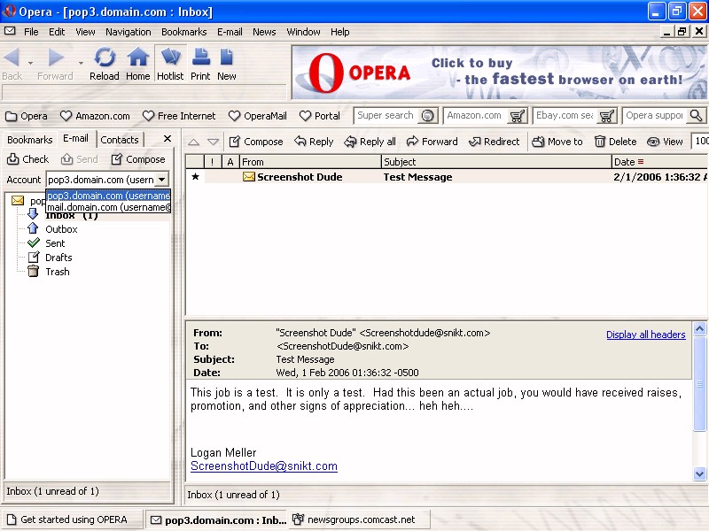Click Compose in the hotlist panel
The width and height of the screenshot is (709, 531).
[x=138, y=159]
